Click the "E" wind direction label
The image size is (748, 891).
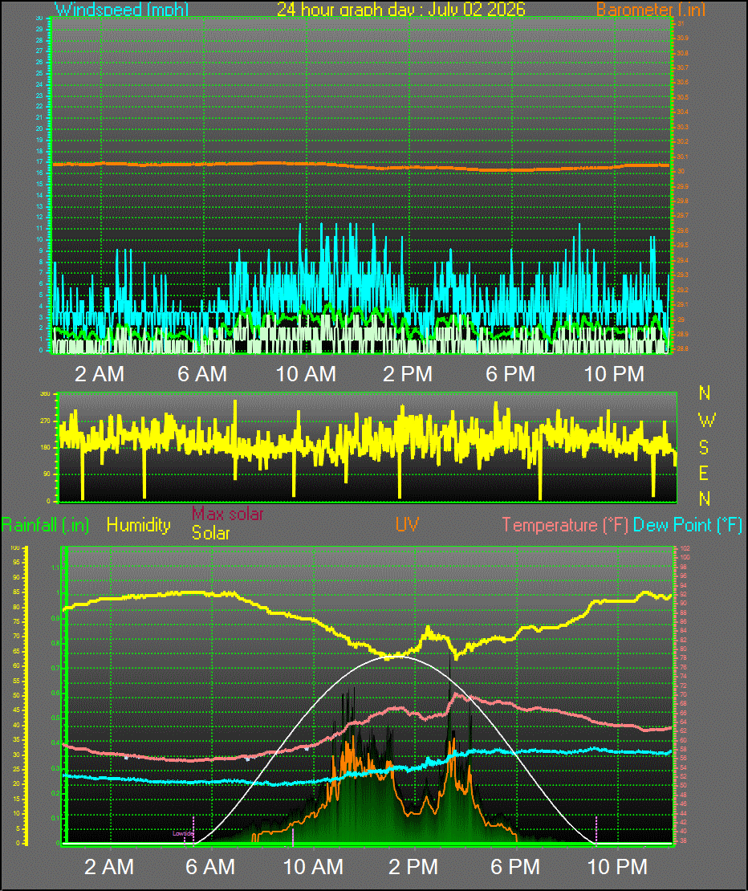point(704,474)
